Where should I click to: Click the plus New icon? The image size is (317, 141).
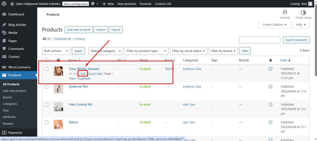pos(104,4)
